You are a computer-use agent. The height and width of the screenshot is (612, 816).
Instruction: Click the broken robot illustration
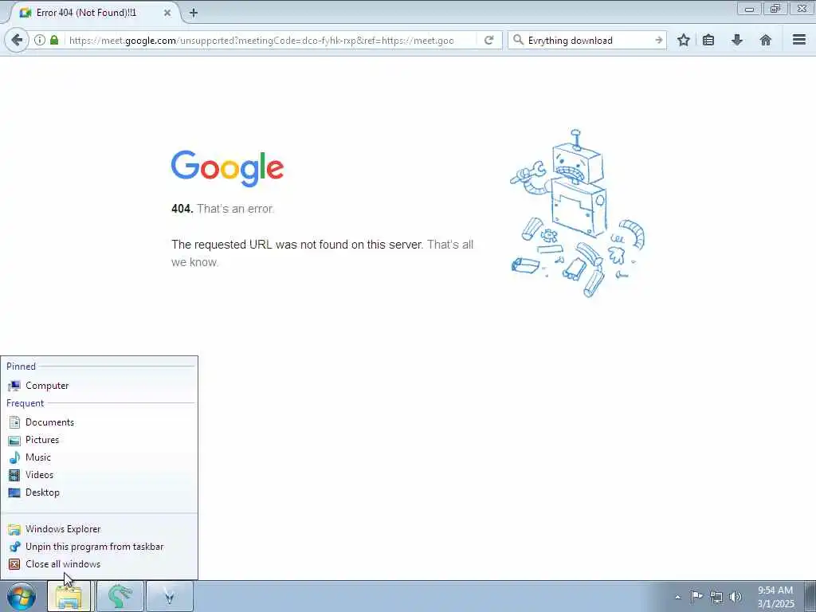point(577,214)
